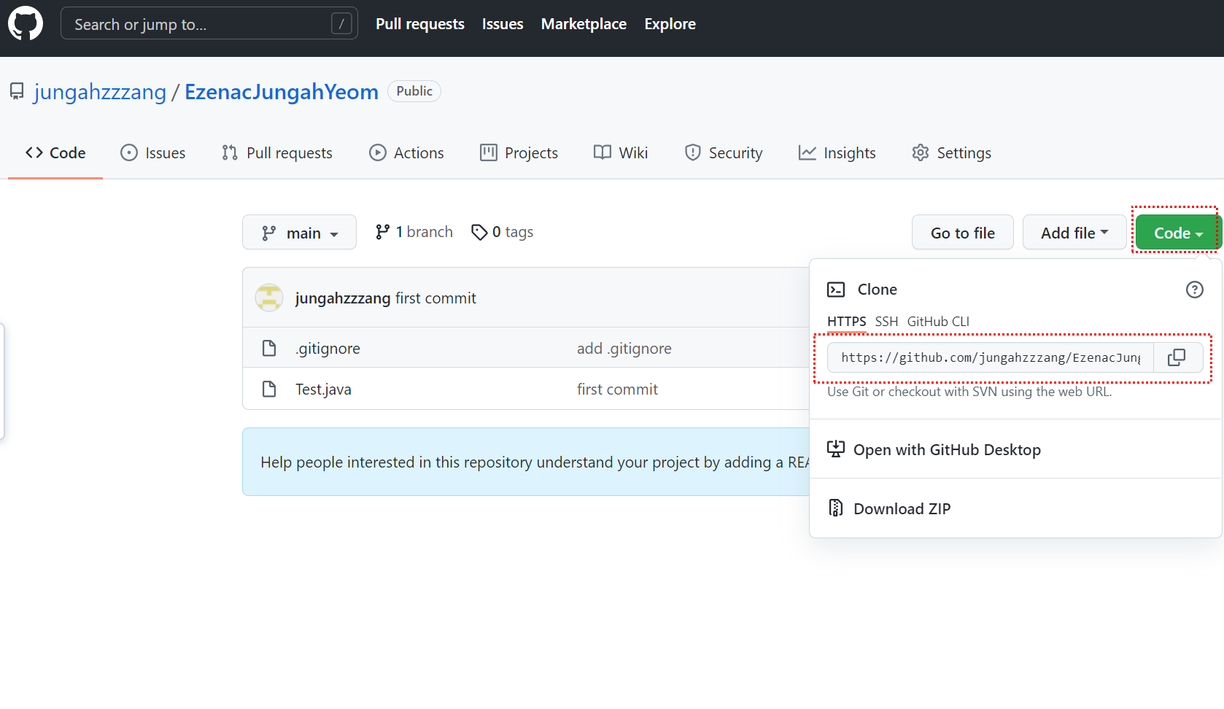
Task: Click the GitHub octocat logo
Action: [26, 24]
